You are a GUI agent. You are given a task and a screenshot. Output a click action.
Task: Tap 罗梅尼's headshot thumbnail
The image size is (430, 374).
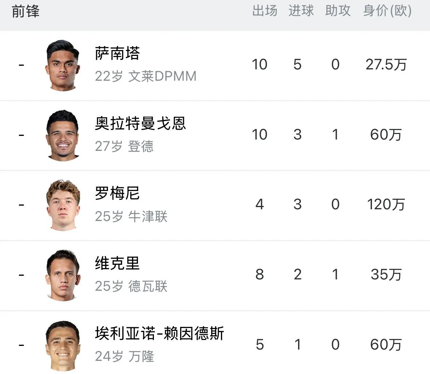63,205
